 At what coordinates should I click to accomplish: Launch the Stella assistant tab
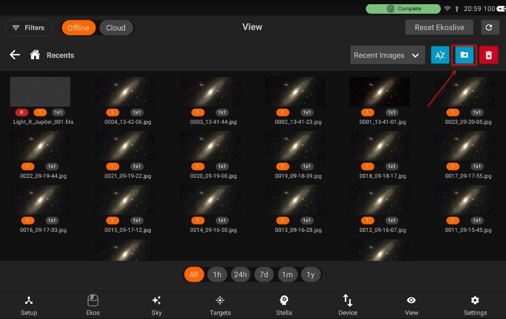[x=284, y=305]
